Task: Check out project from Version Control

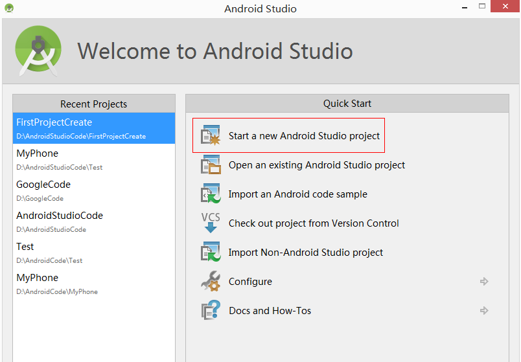Action: [314, 223]
